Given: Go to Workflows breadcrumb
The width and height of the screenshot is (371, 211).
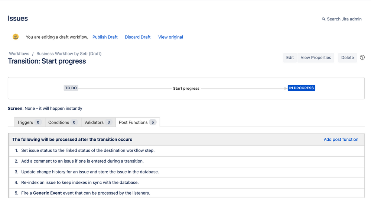Looking at the screenshot, I should click(x=19, y=54).
